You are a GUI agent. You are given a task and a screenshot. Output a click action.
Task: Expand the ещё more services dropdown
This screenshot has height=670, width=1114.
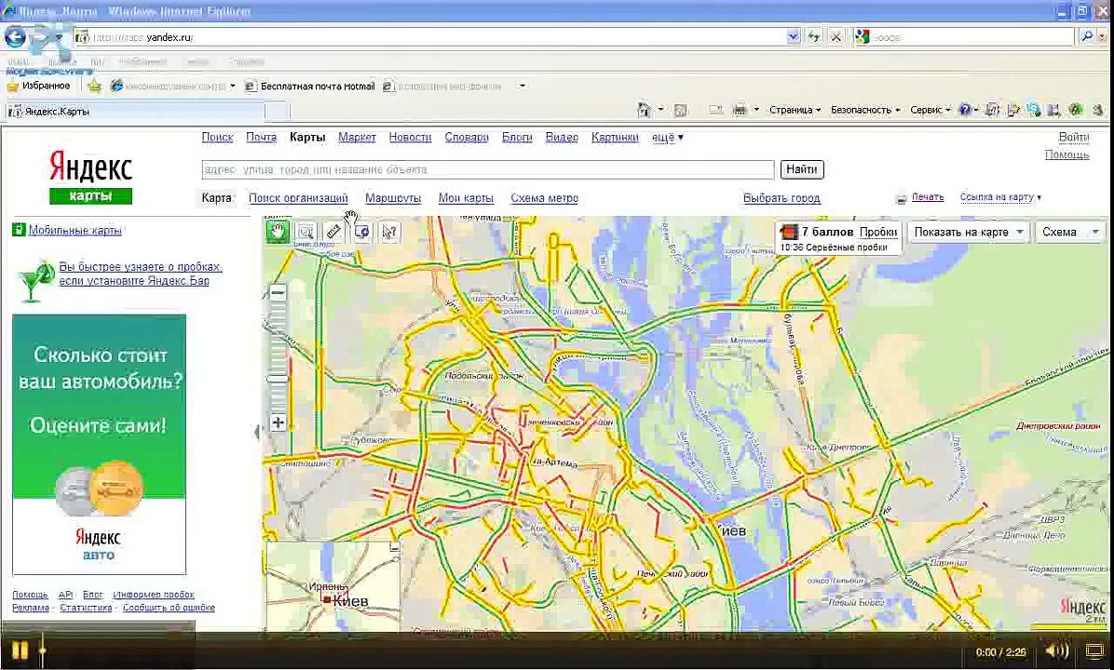(667, 138)
